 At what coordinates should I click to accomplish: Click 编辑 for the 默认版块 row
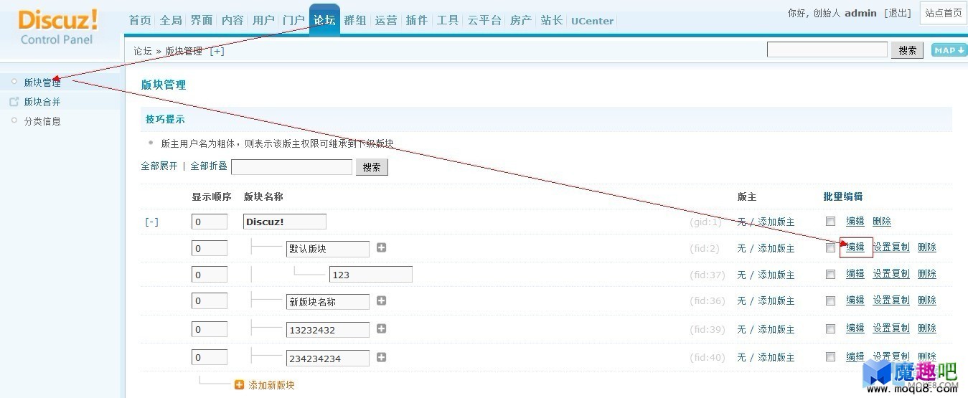pos(855,247)
